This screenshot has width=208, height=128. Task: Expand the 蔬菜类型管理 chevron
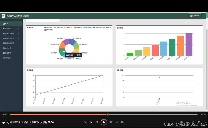click(19, 43)
